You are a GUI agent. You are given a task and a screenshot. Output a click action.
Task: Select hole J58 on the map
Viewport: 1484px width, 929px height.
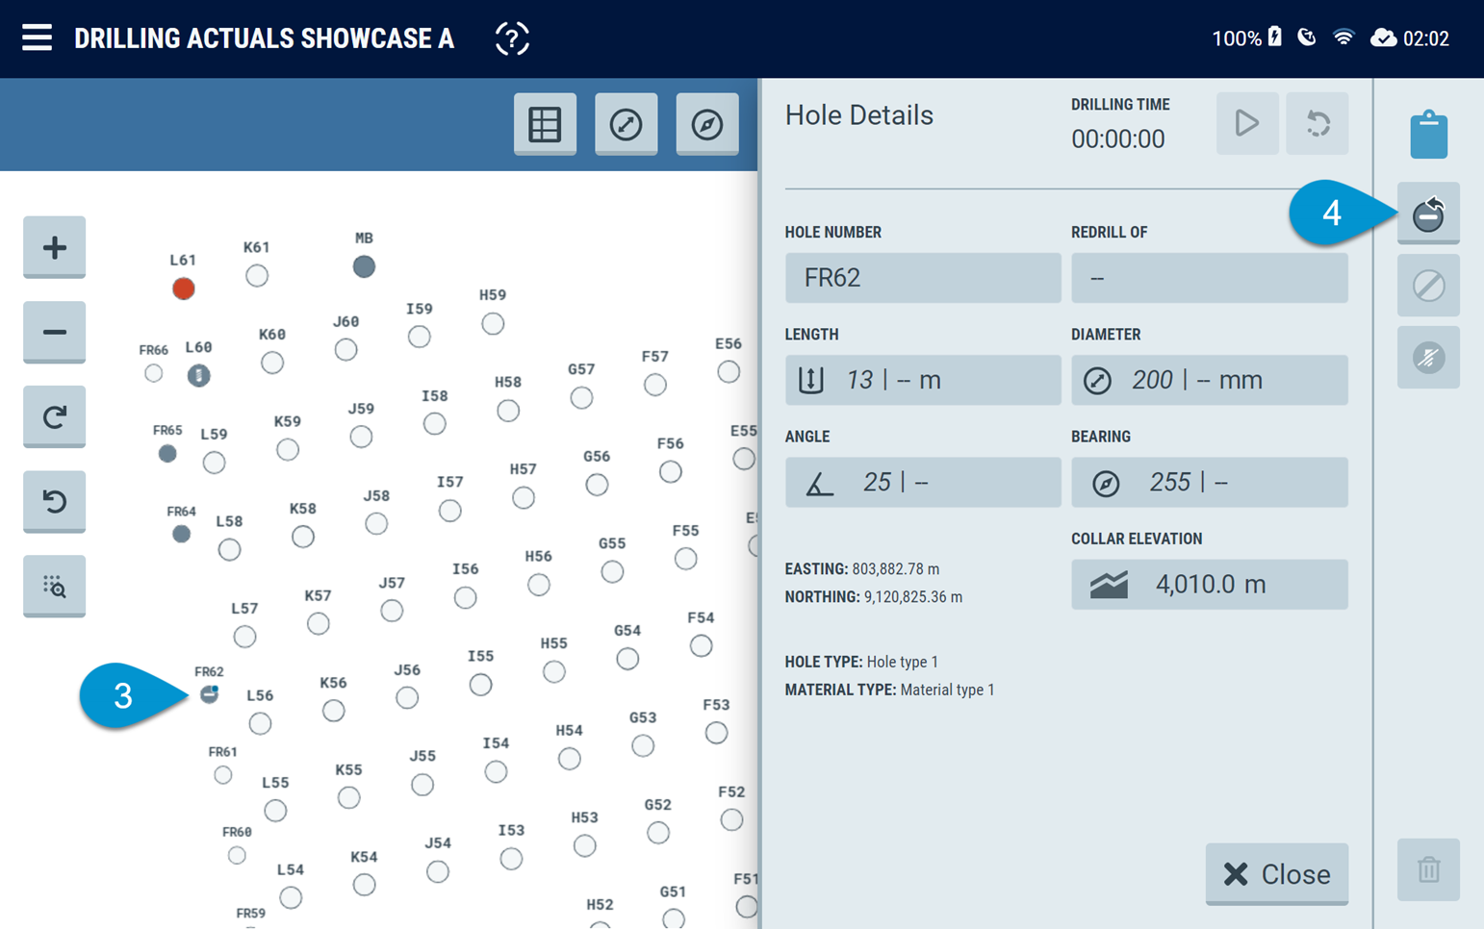(376, 523)
